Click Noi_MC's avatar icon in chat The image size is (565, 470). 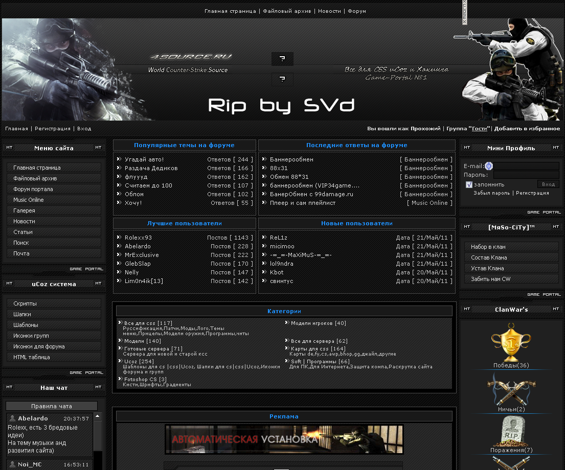[13, 464]
